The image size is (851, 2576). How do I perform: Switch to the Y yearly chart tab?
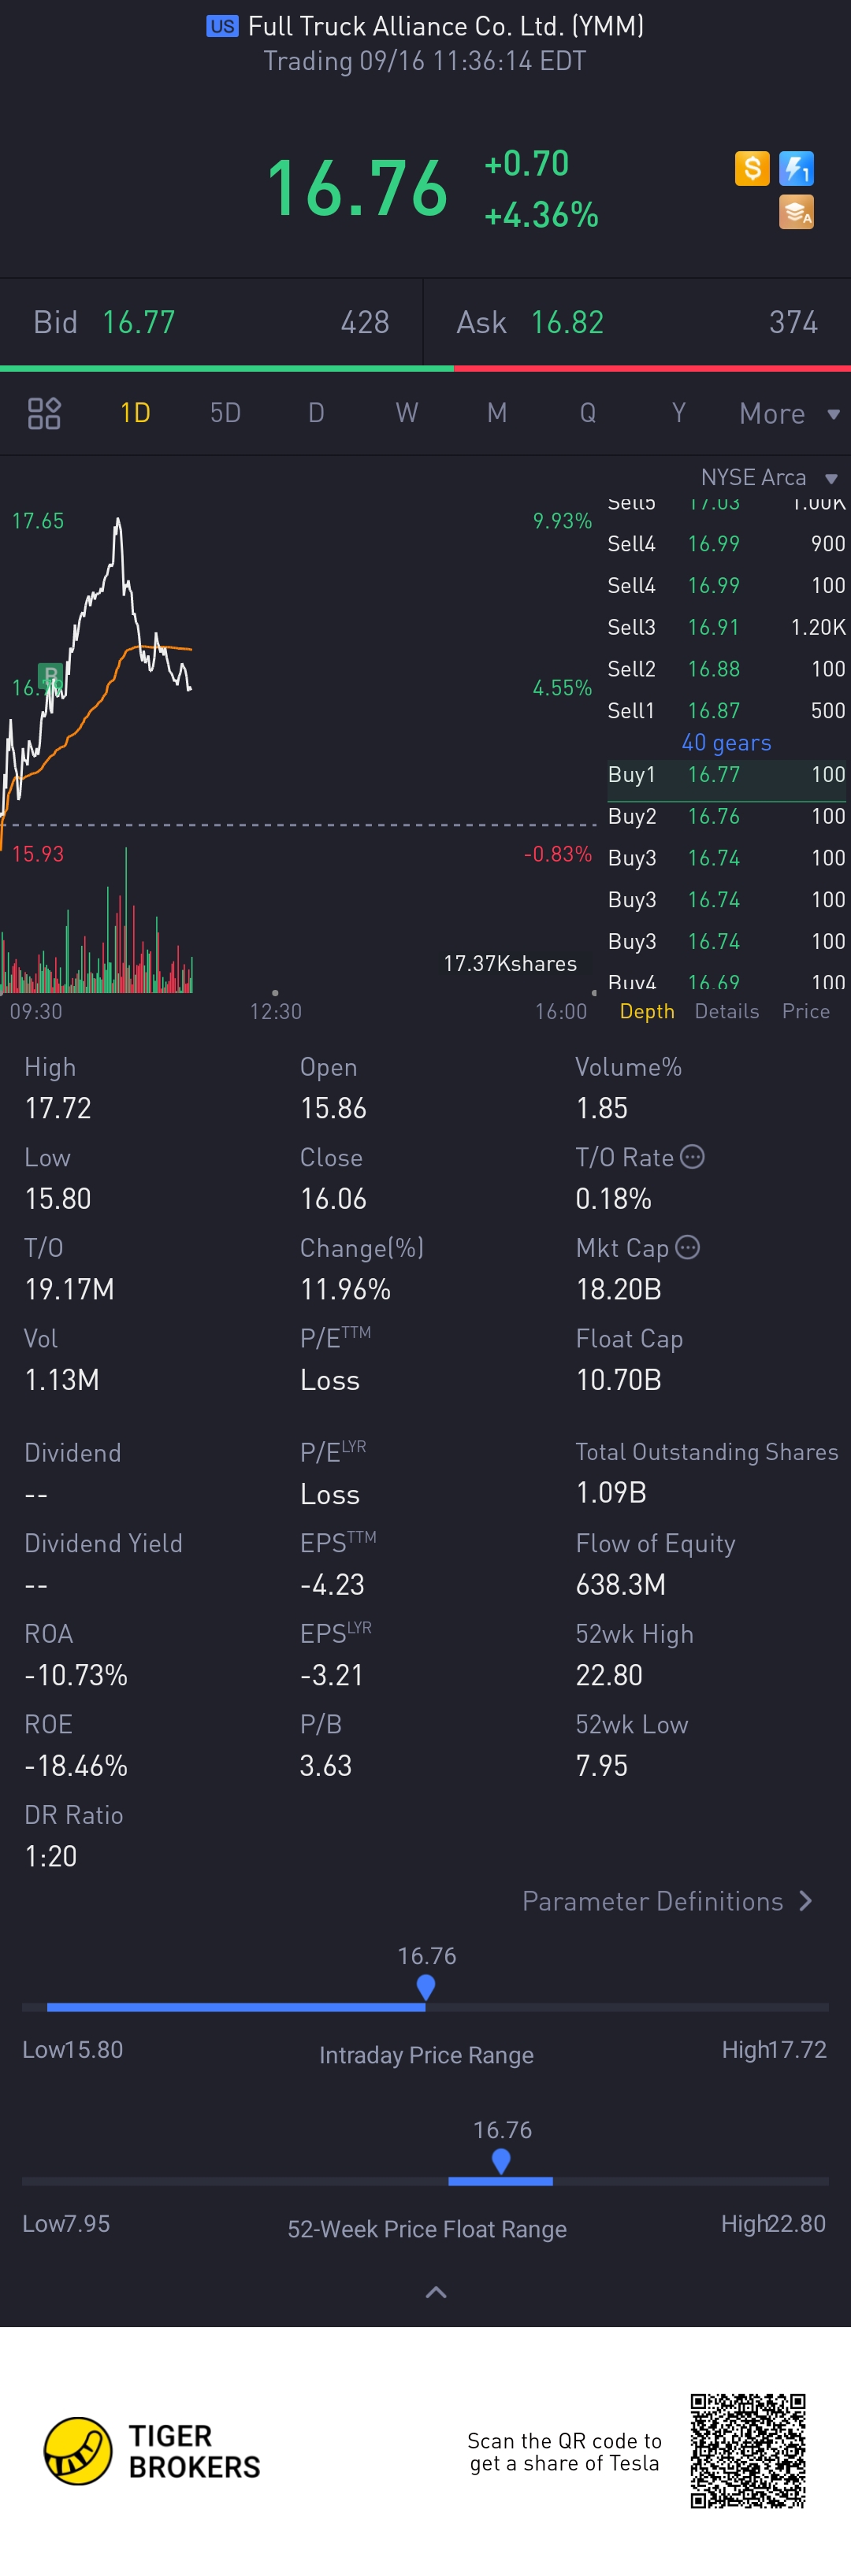[678, 413]
